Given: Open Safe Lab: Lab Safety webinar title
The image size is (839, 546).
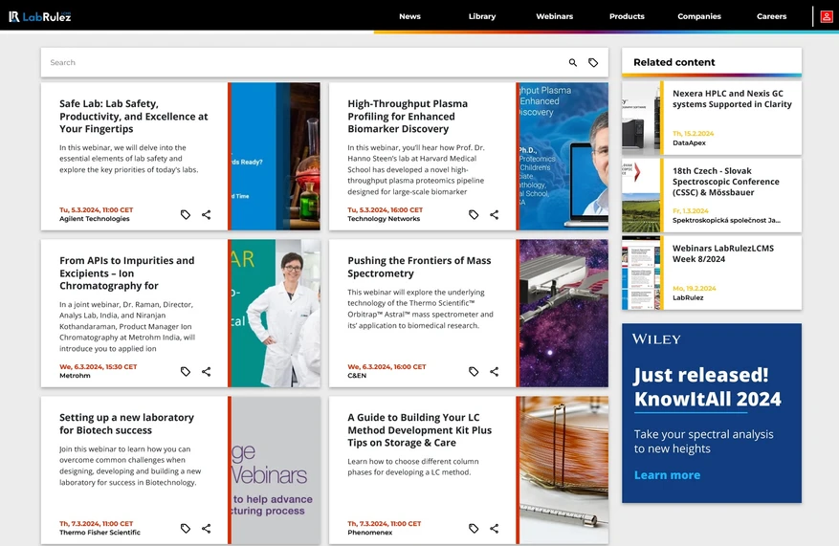Looking at the screenshot, I should pyautogui.click(x=134, y=116).
